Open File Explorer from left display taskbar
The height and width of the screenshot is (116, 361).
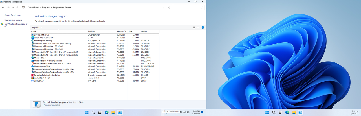[x=113, y=112]
